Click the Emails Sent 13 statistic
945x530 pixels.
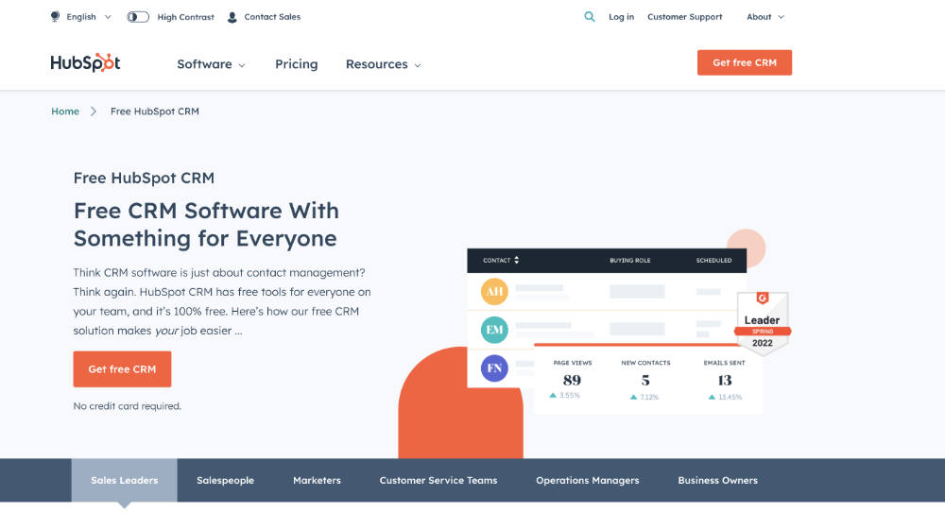click(725, 380)
